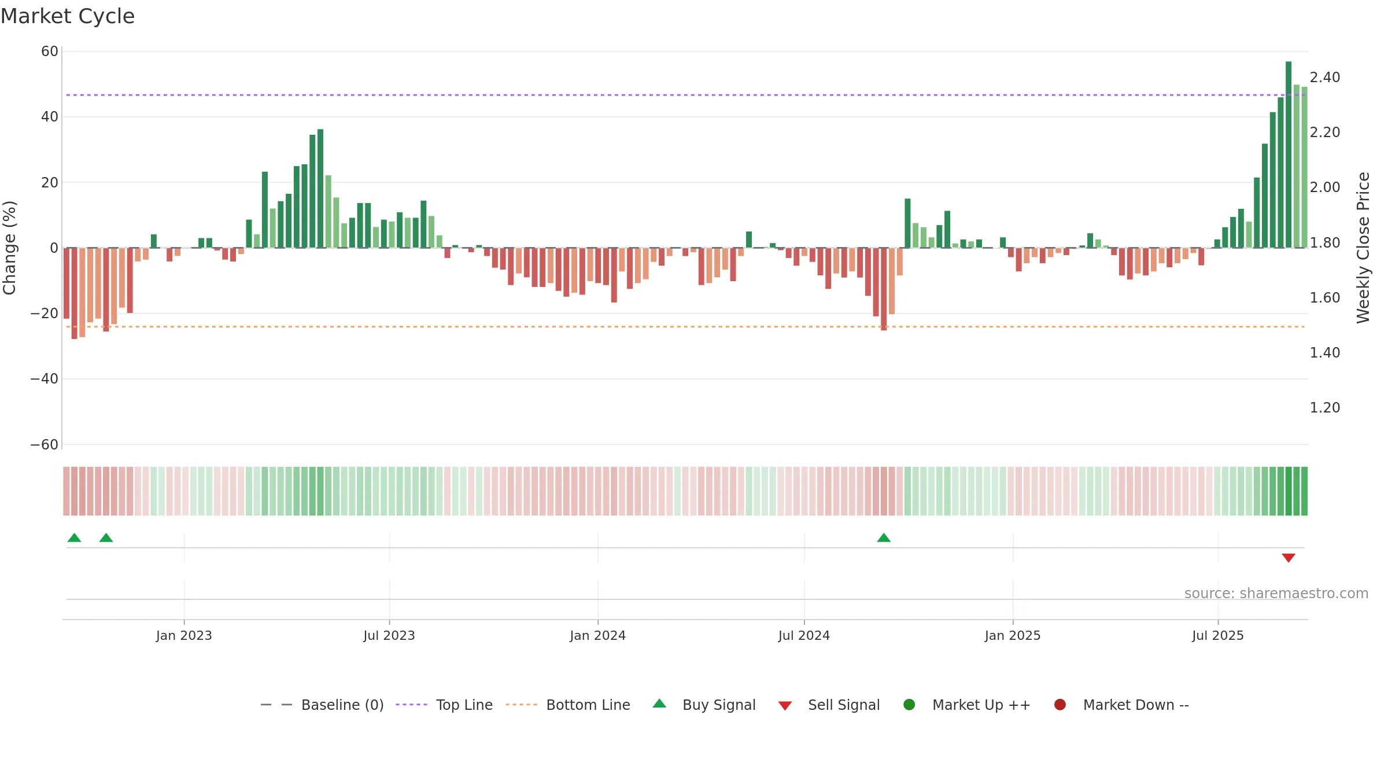The width and height of the screenshot is (1388, 781).
Task: Click the orange dotted bottom line near −24%
Action: coord(685,327)
